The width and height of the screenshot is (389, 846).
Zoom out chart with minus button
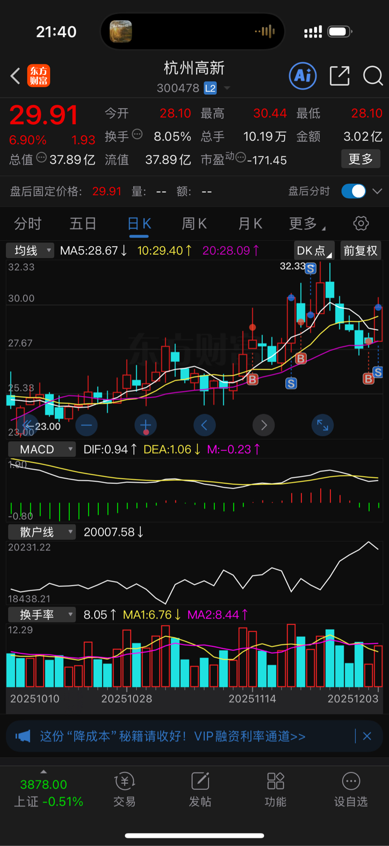click(x=87, y=425)
